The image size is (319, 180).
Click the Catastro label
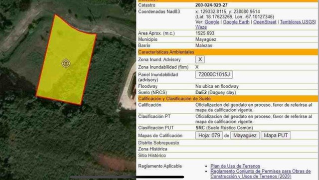(x=147, y=5)
